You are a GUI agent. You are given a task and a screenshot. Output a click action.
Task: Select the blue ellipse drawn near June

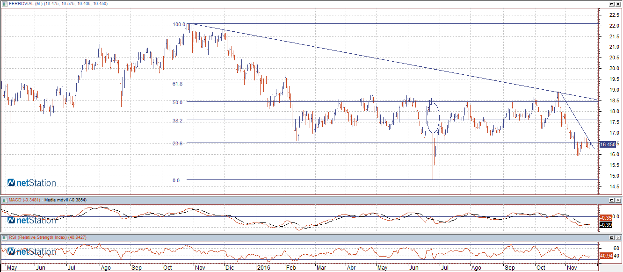(x=433, y=117)
